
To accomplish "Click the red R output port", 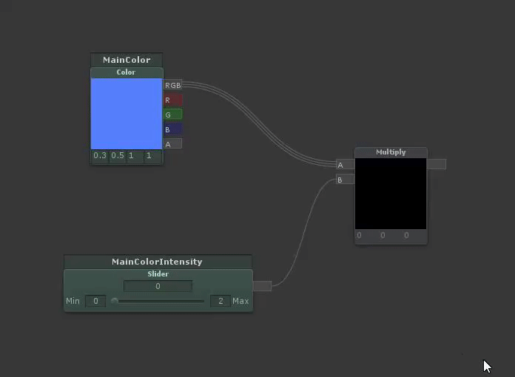I will click(x=172, y=100).
